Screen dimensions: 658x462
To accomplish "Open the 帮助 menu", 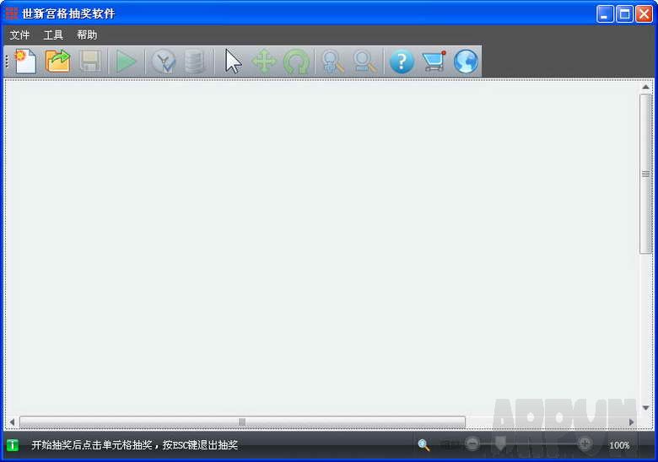I will point(87,35).
